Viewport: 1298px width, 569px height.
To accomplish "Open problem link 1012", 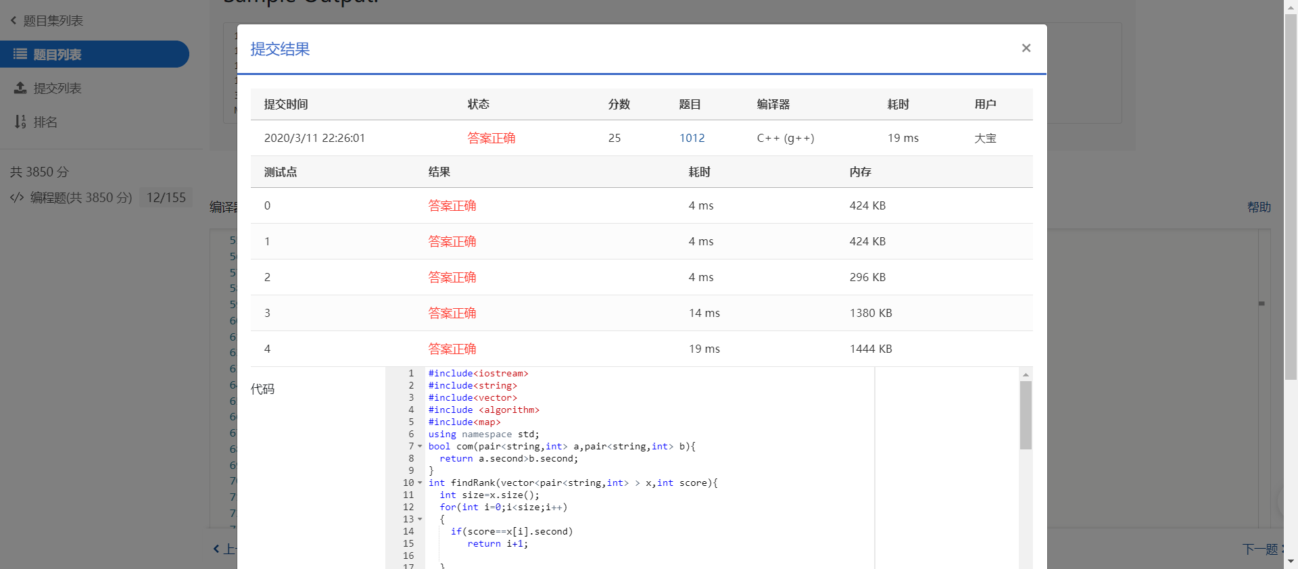I will (692, 138).
